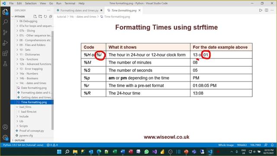Expand the 09 - Files and folders folder

(x=32, y=45)
